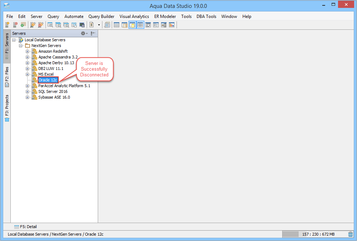The width and height of the screenshot is (357, 241).
Task: Expand the Amazon Redshift server node
Action: [x=27, y=51]
